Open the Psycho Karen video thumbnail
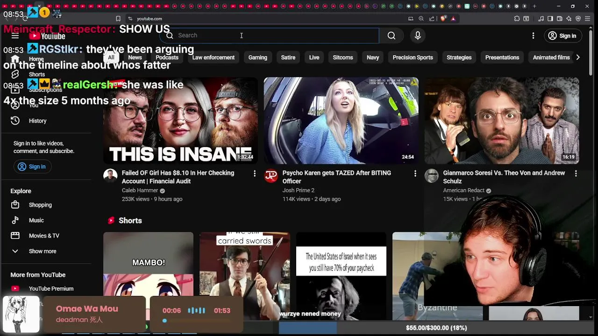 tap(341, 121)
